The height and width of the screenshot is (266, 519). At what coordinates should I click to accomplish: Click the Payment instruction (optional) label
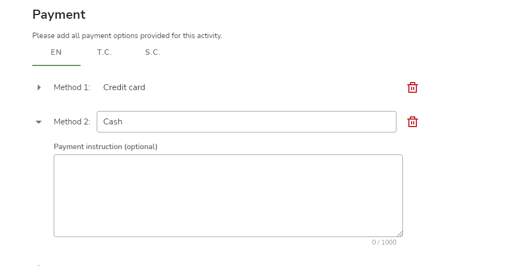point(106,147)
